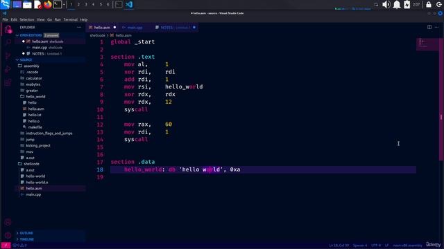The width and height of the screenshot is (444, 249).
Task: Open errors and warnings count in status bar
Action: tap(20, 246)
